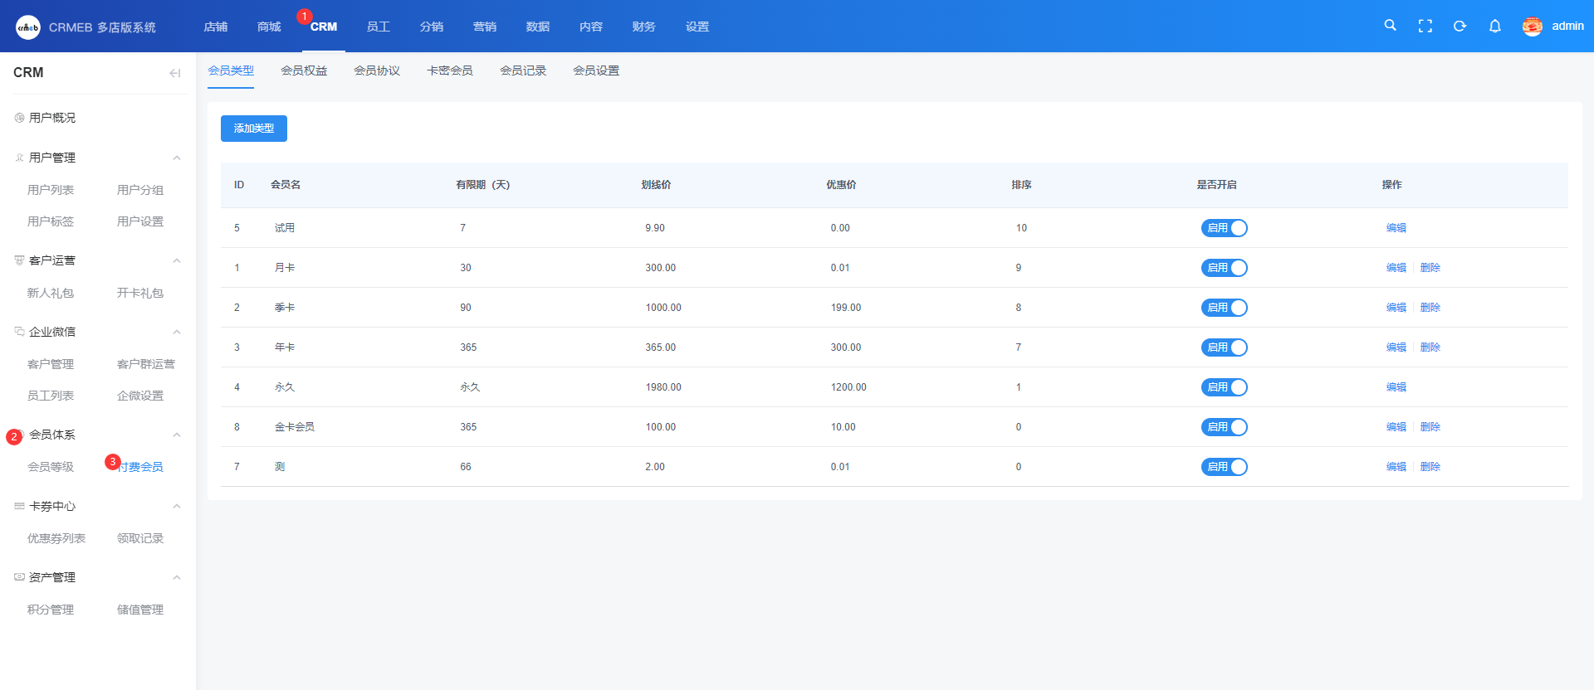This screenshot has width=1594, height=690.
Task: Collapse the CRM sidebar with arrow icon
Action: coord(174,73)
